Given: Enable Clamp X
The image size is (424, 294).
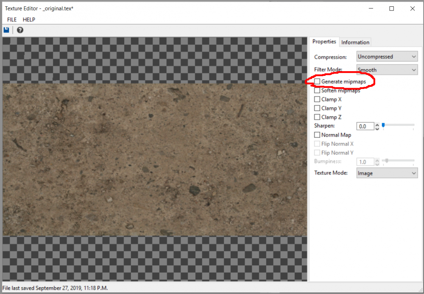Looking at the screenshot, I should click(x=316, y=99).
